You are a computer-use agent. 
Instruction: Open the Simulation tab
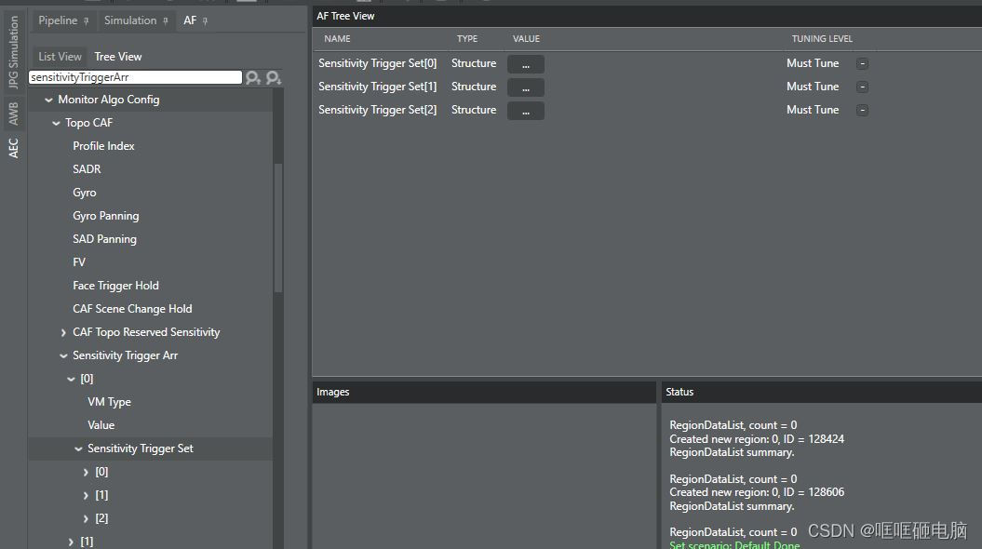(130, 20)
